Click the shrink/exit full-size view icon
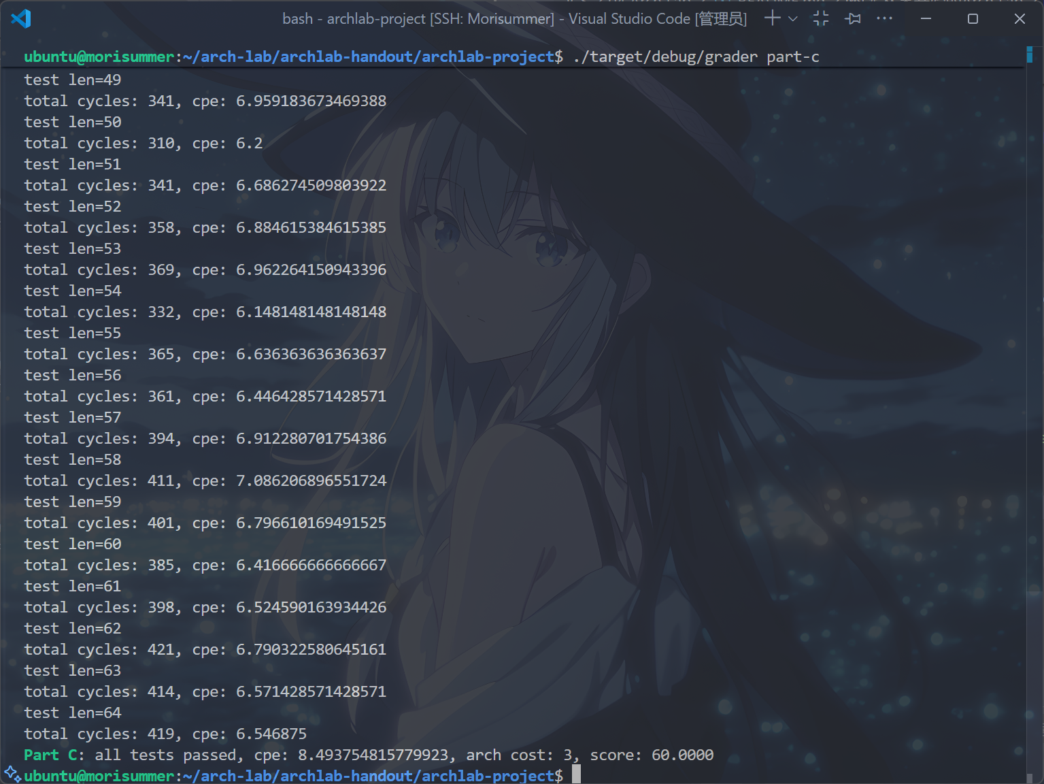Image resolution: width=1044 pixels, height=784 pixels. pyautogui.click(x=821, y=18)
